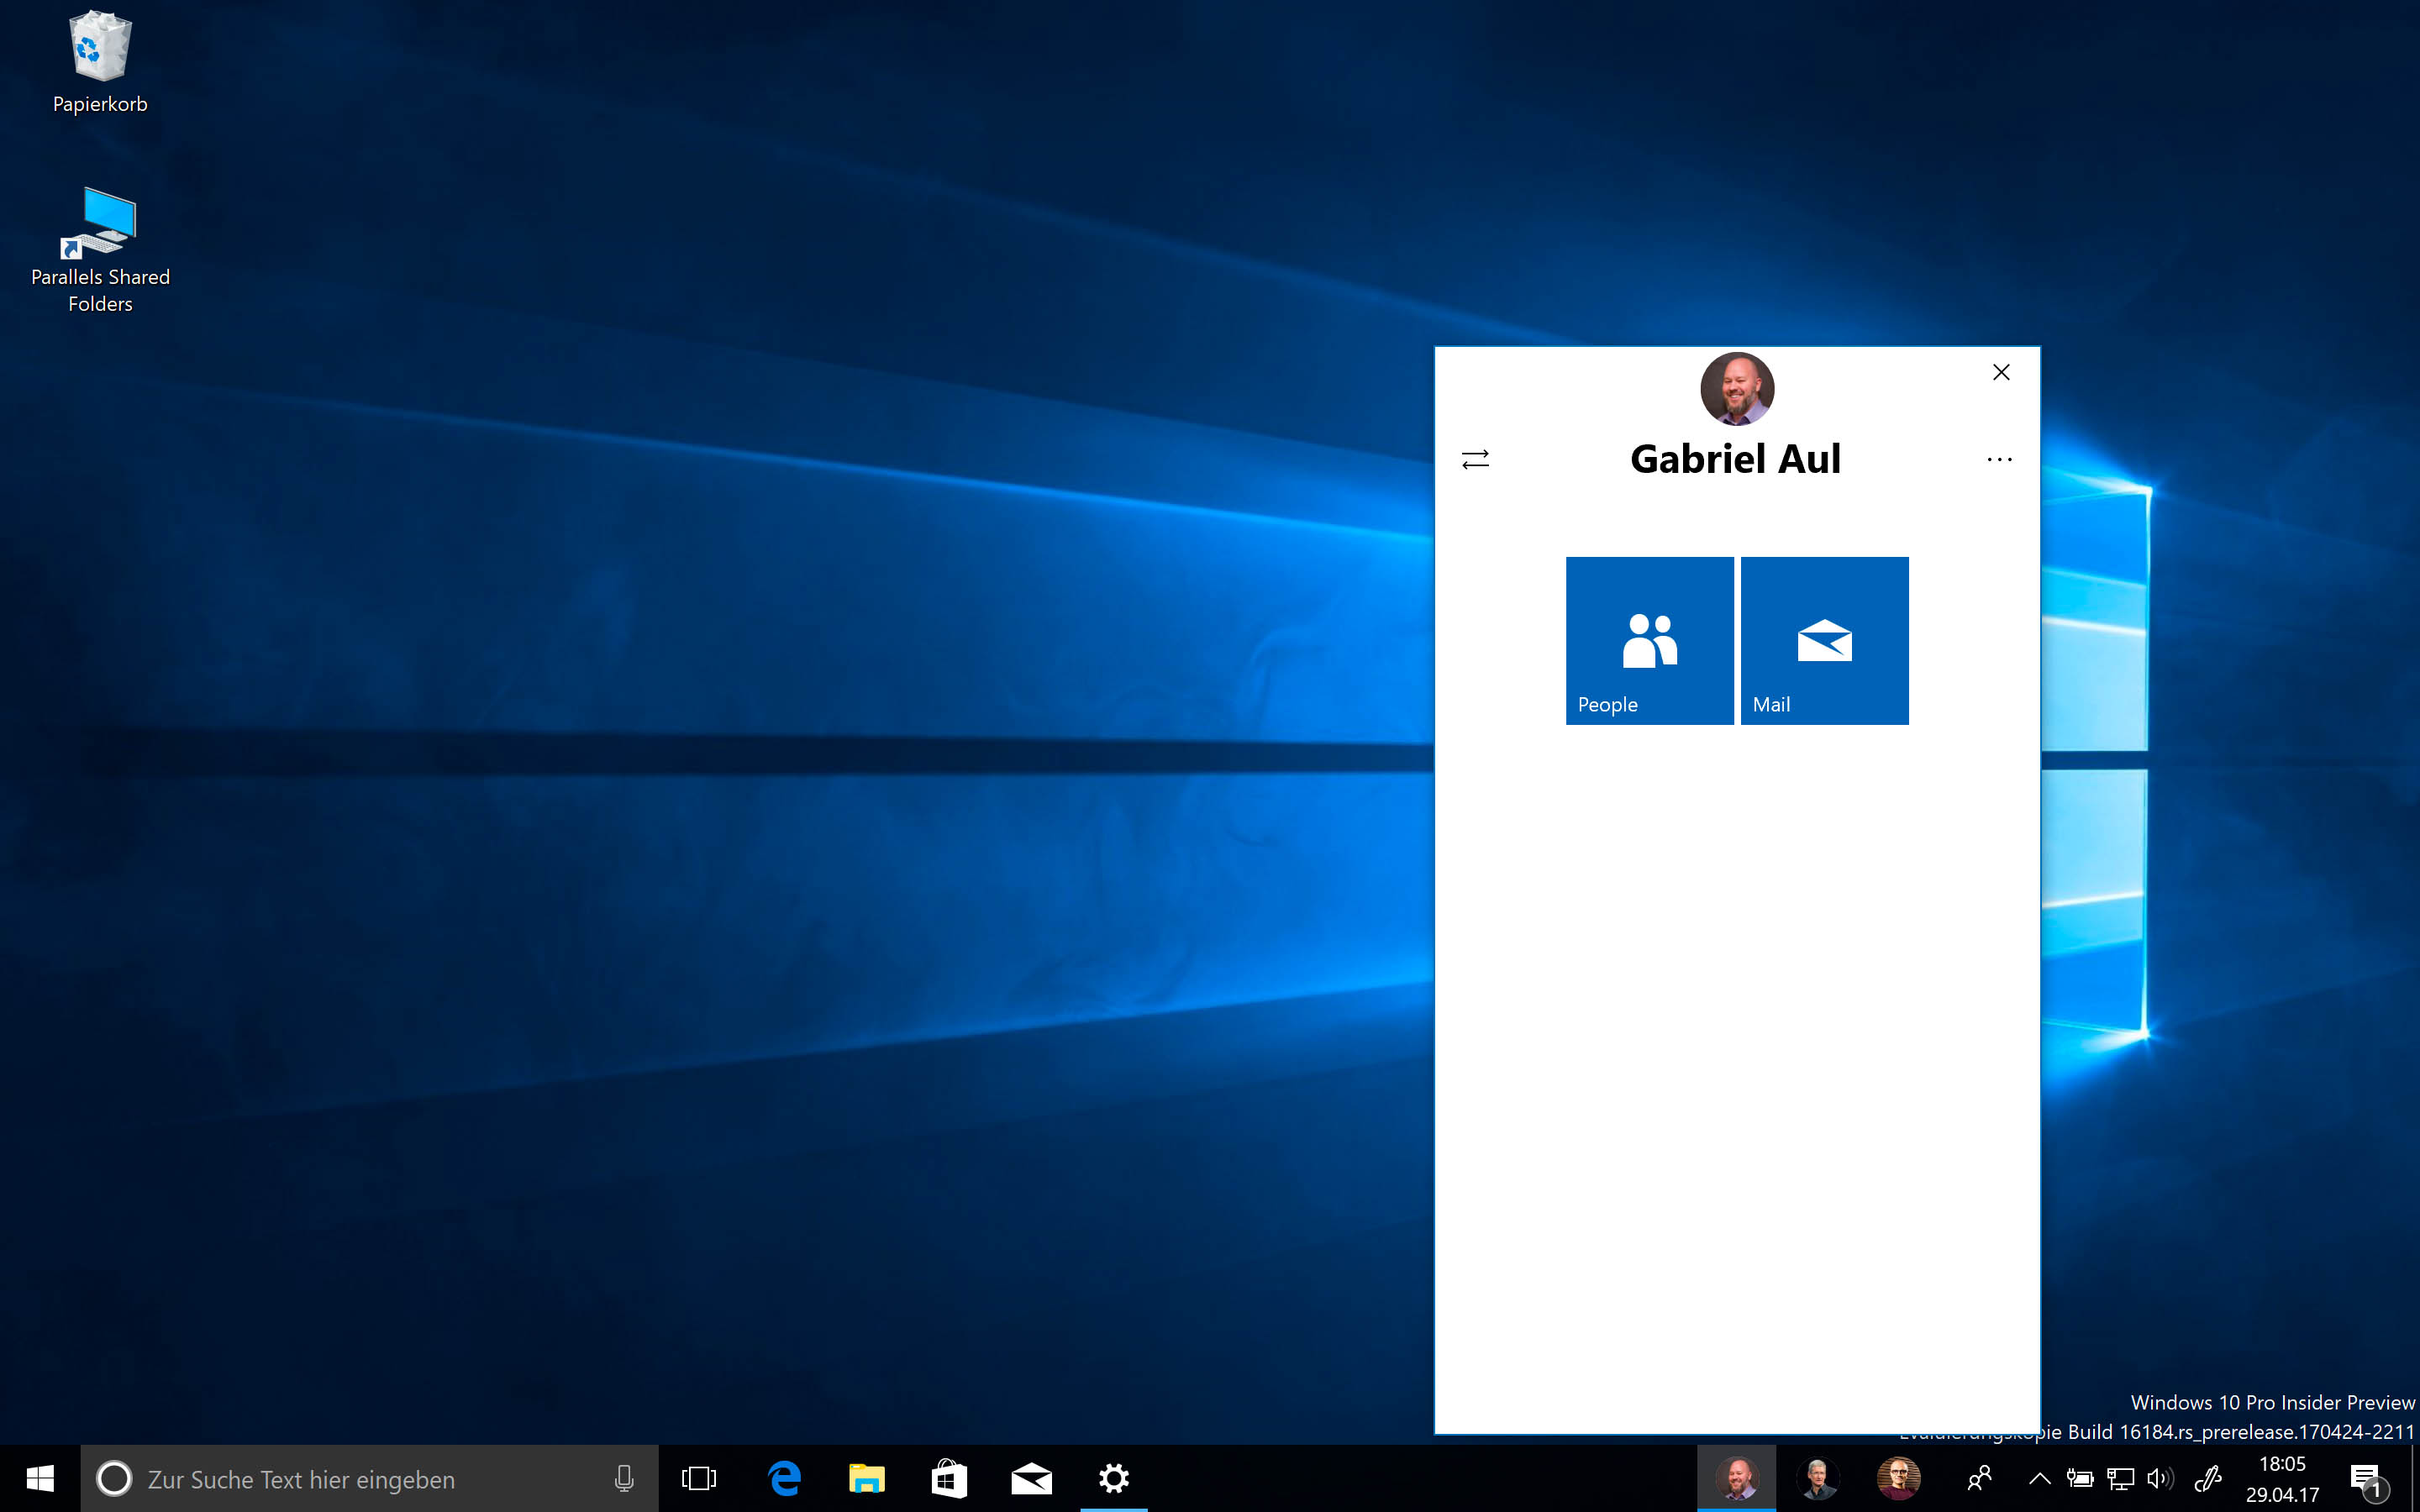Viewport: 2420px width, 1512px height.
Task: Open File Explorer from the taskbar
Action: click(866, 1478)
